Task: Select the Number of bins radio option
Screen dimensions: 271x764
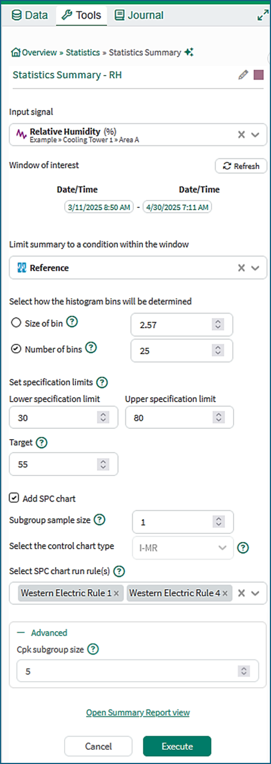Action: coord(16,350)
